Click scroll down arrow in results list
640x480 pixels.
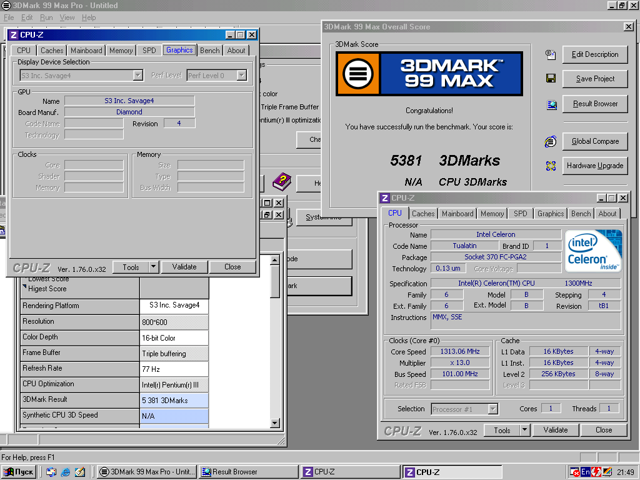pyautogui.click(x=275, y=423)
